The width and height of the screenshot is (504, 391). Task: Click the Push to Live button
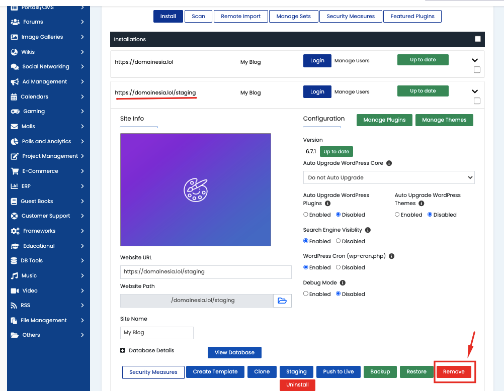[x=338, y=372]
